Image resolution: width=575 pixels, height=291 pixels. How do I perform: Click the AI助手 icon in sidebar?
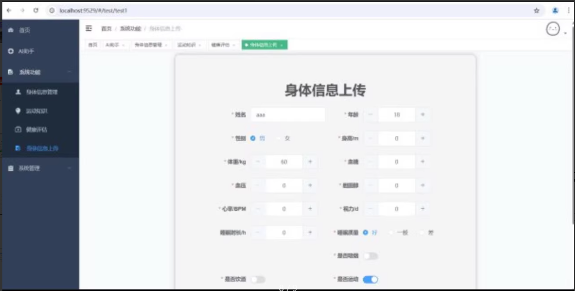[x=11, y=51]
